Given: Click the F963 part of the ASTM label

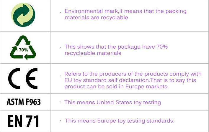Looking at the screenshot, I should (33, 102).
